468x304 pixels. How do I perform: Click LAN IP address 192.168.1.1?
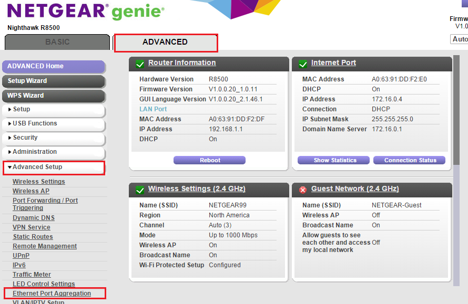click(x=226, y=129)
